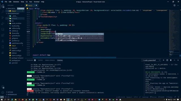The image size is (181, 101).
Task: Open the Terminal menu
Action: (x=36, y=2)
